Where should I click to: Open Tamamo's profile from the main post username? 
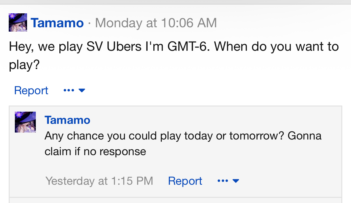coord(57,23)
